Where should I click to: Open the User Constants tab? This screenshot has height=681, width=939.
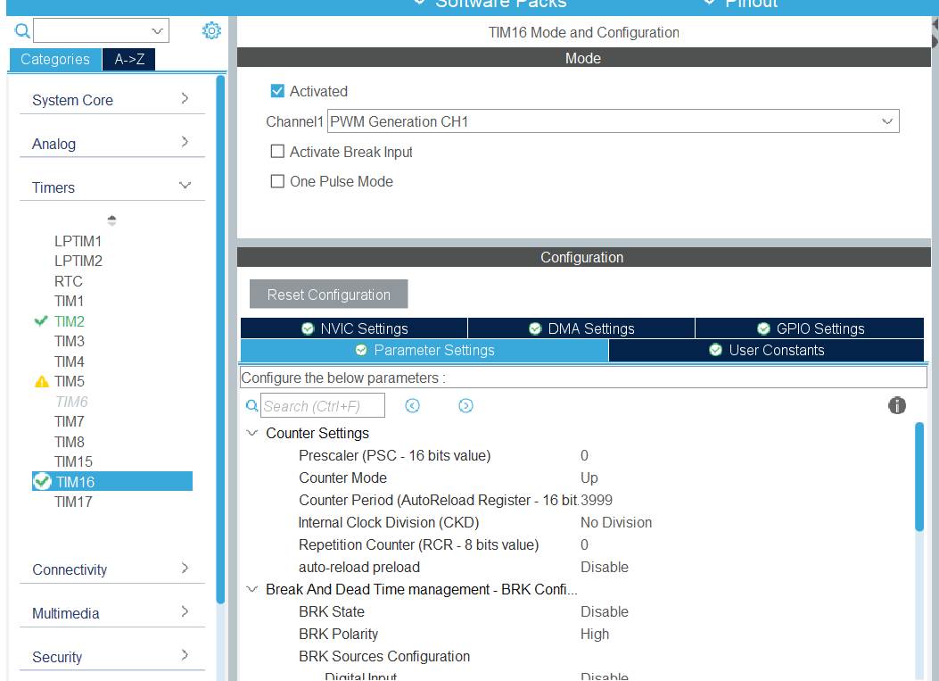767,350
